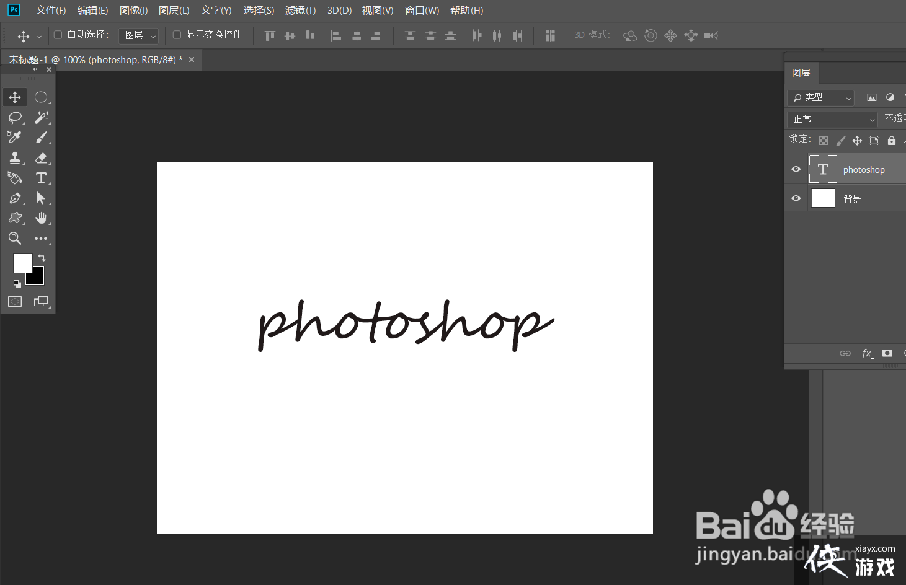Open the layer filter 类型 dropdown
Viewport: 906px width, 585px height.
pyautogui.click(x=820, y=97)
